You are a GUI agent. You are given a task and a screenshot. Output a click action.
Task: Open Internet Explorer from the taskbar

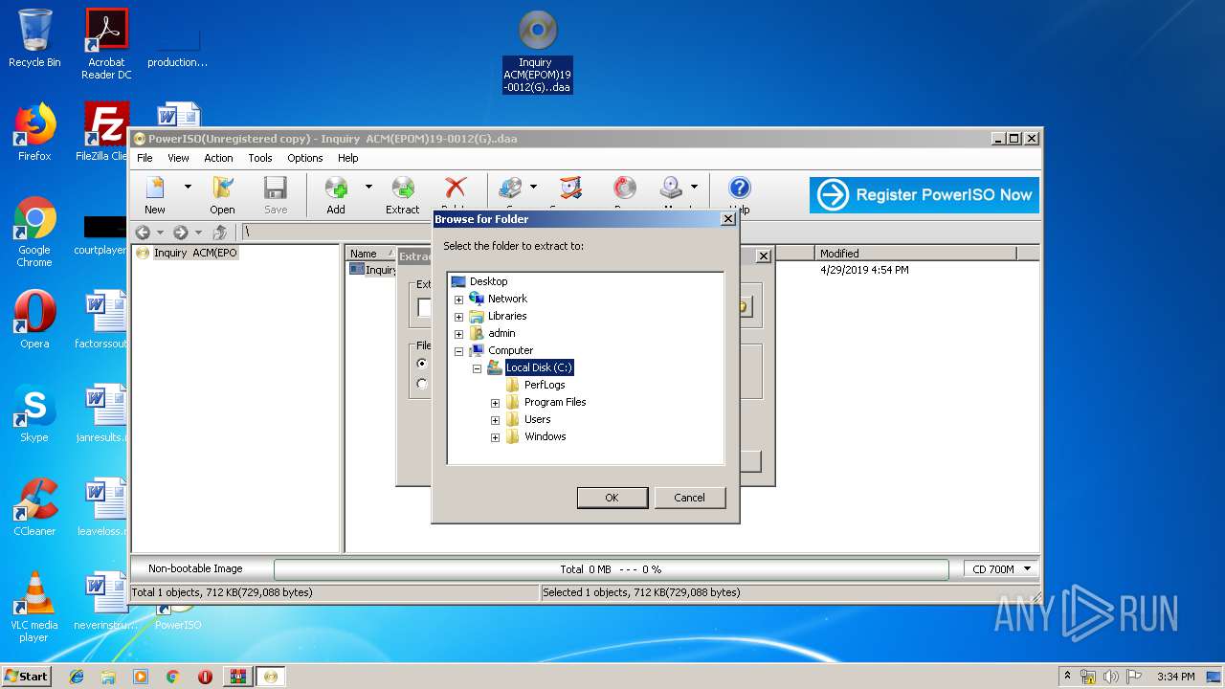tap(77, 677)
